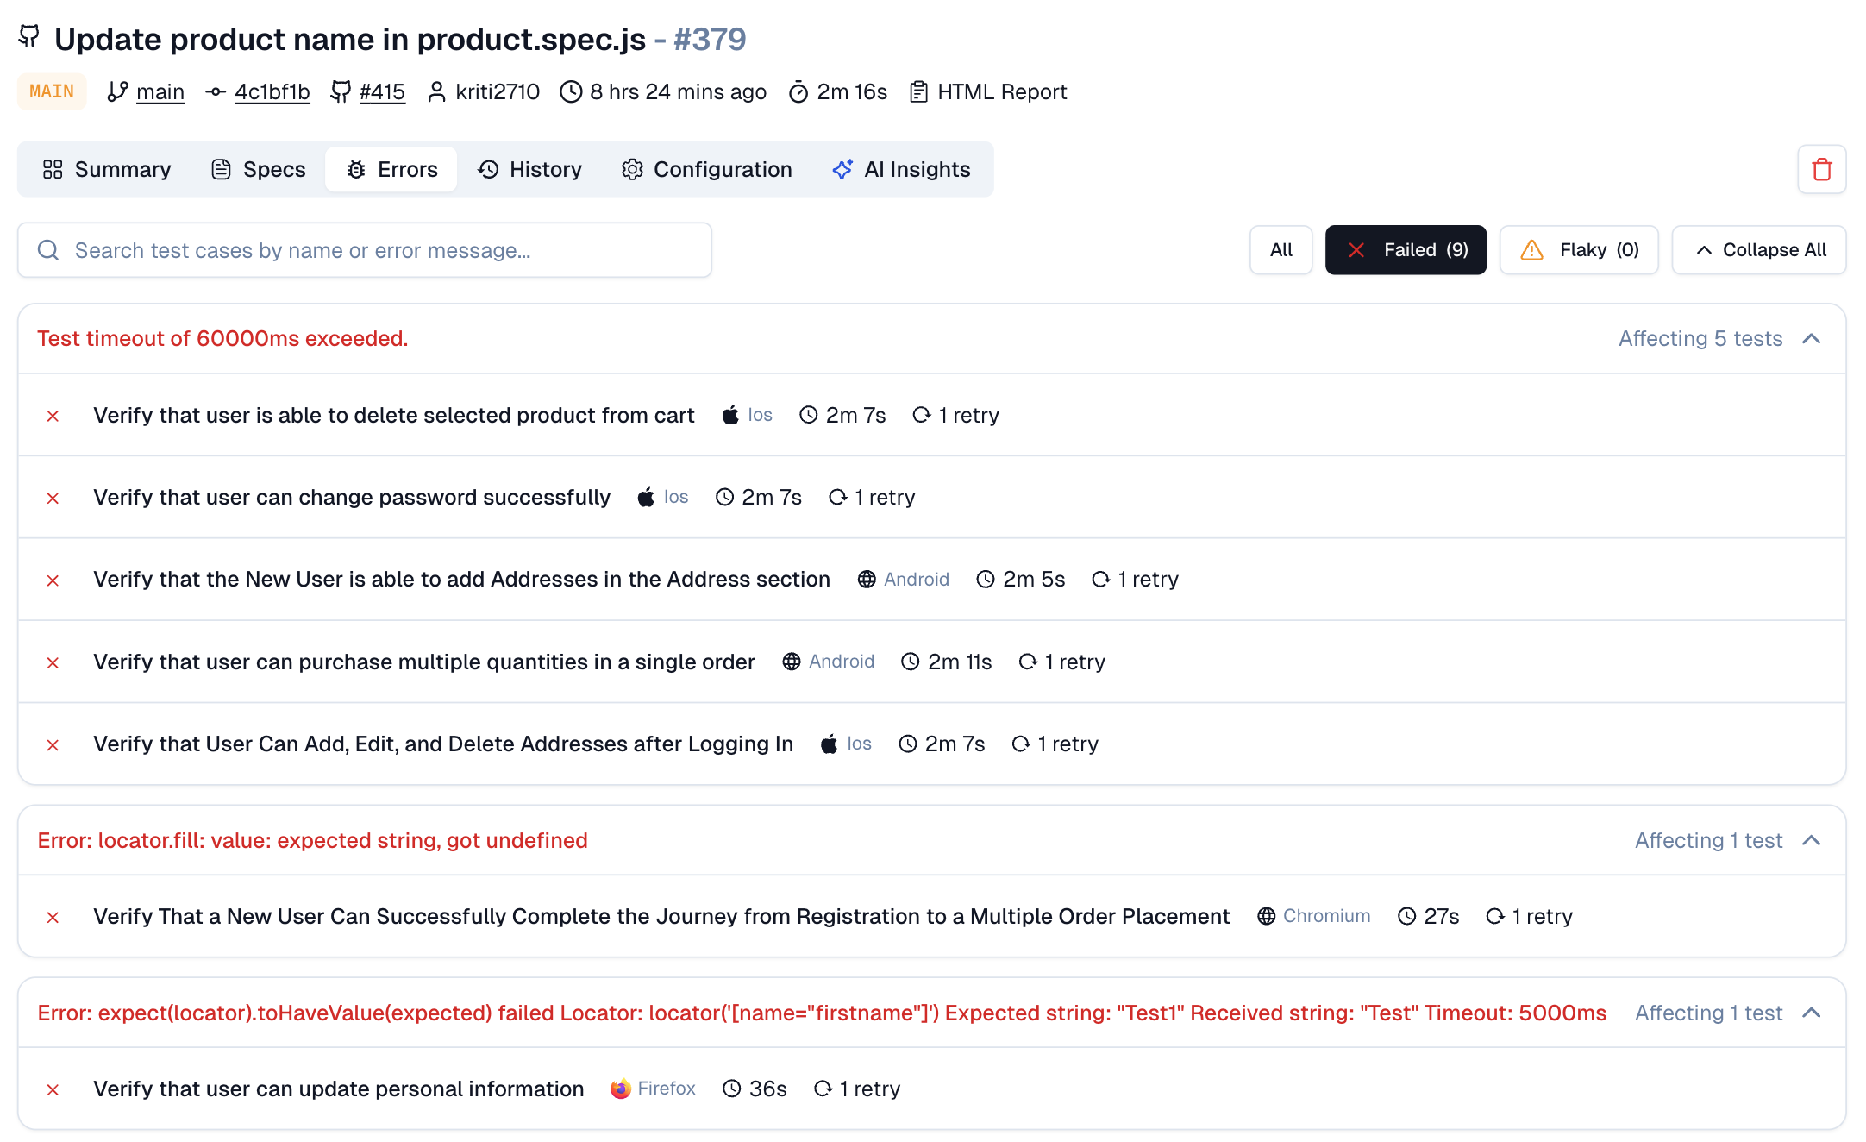The width and height of the screenshot is (1866, 1142).
Task: Open the change password test row
Action: click(352, 498)
